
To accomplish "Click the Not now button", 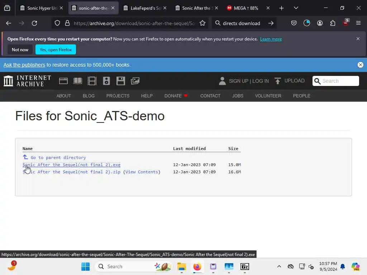I will (x=20, y=49).
